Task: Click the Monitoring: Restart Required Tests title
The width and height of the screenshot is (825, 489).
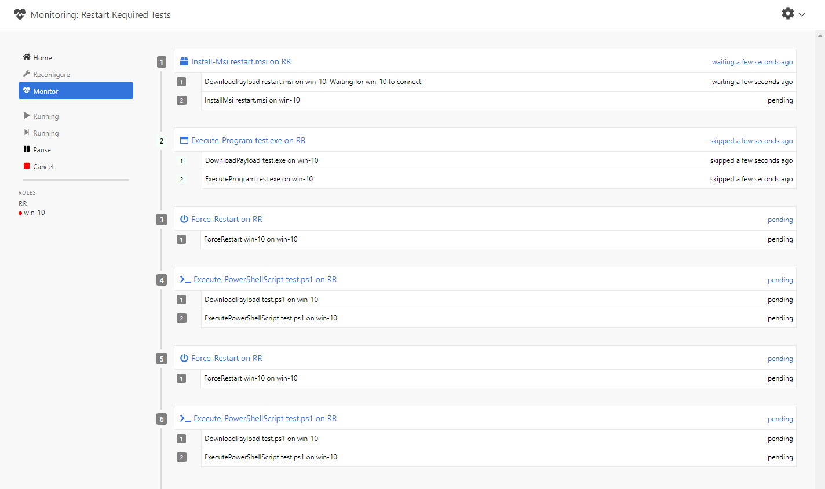Action: (x=101, y=15)
